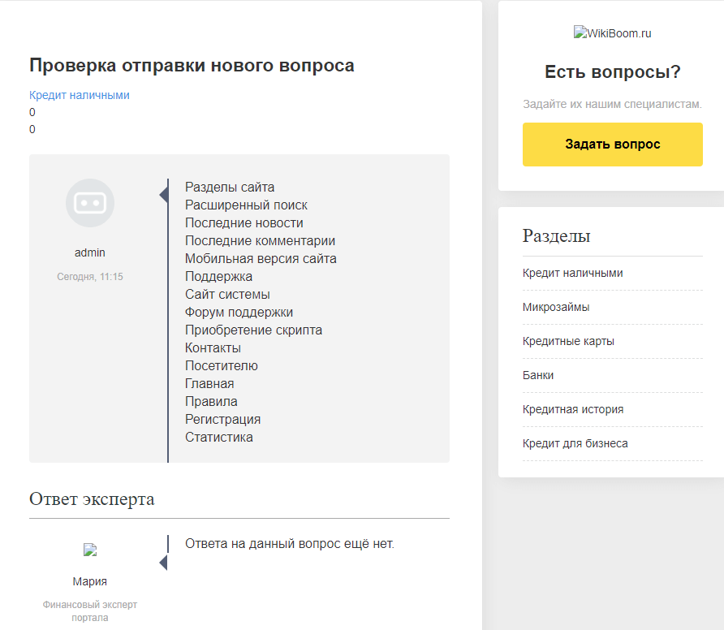Click the WikiBoom.ru logo image
Image resolution: width=724 pixels, height=630 pixels.
point(612,33)
